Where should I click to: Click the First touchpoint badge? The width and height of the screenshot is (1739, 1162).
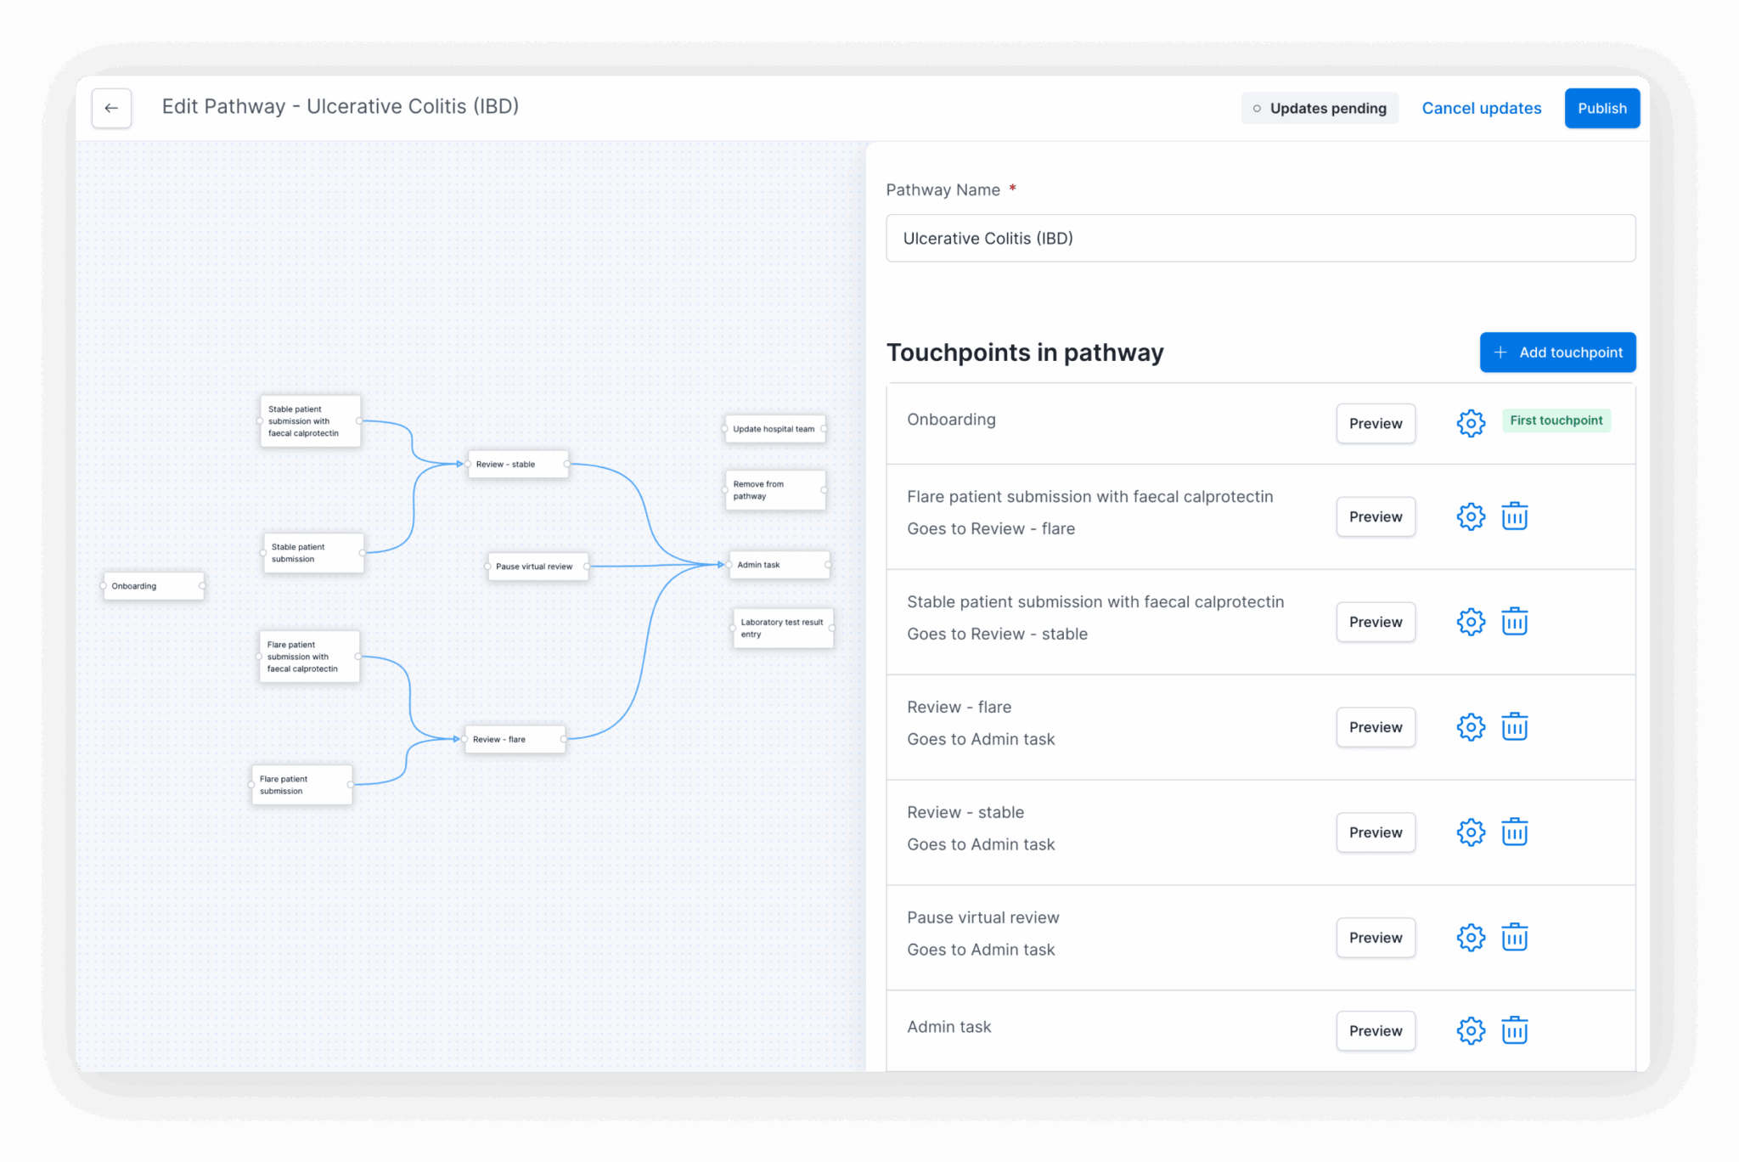tap(1556, 420)
